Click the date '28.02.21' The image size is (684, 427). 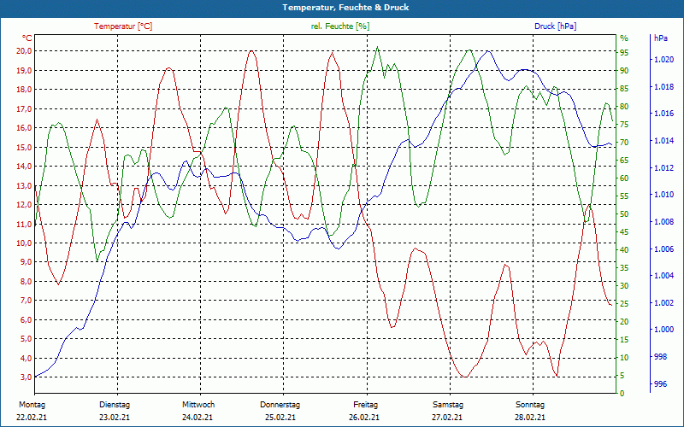coord(530,418)
